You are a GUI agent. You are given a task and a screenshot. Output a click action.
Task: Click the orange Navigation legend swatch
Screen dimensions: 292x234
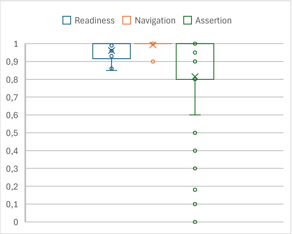tap(127, 20)
